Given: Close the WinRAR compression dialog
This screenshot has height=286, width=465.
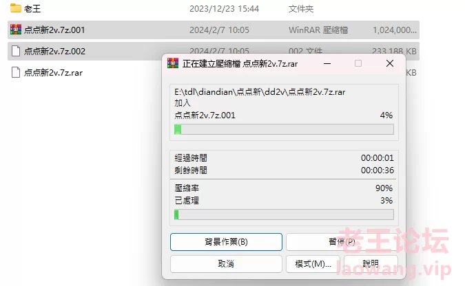Looking at the screenshot, I should click(390, 63).
